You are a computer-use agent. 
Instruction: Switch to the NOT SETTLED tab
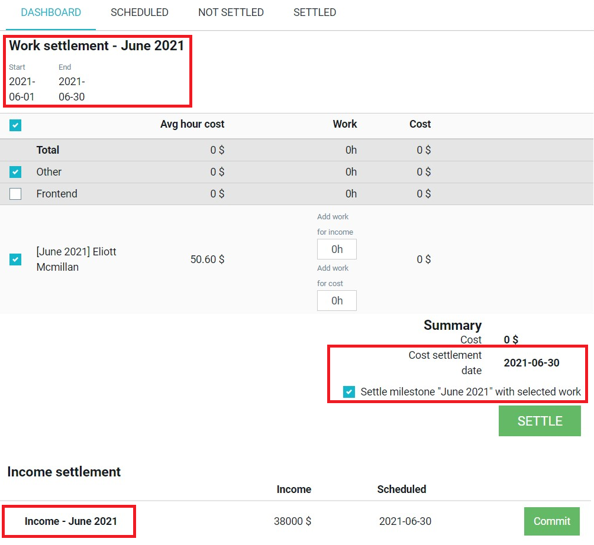(x=231, y=12)
